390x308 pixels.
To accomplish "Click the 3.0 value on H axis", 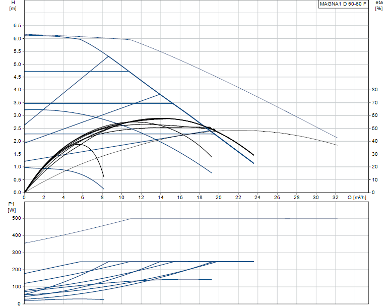I will [17, 115].
